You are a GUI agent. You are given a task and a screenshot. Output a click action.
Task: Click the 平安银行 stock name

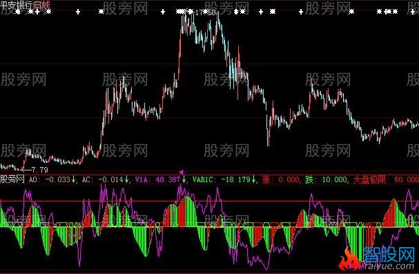[x=17, y=5]
